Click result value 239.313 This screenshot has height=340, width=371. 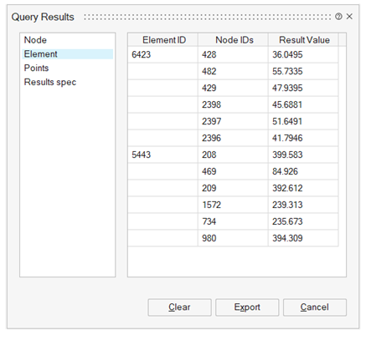click(x=303, y=205)
